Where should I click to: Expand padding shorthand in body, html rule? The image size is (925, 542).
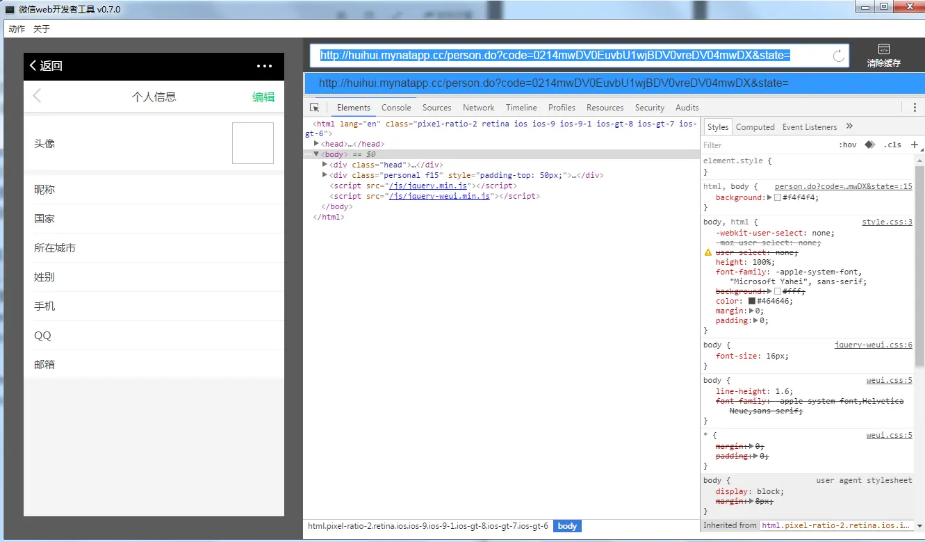click(x=757, y=321)
